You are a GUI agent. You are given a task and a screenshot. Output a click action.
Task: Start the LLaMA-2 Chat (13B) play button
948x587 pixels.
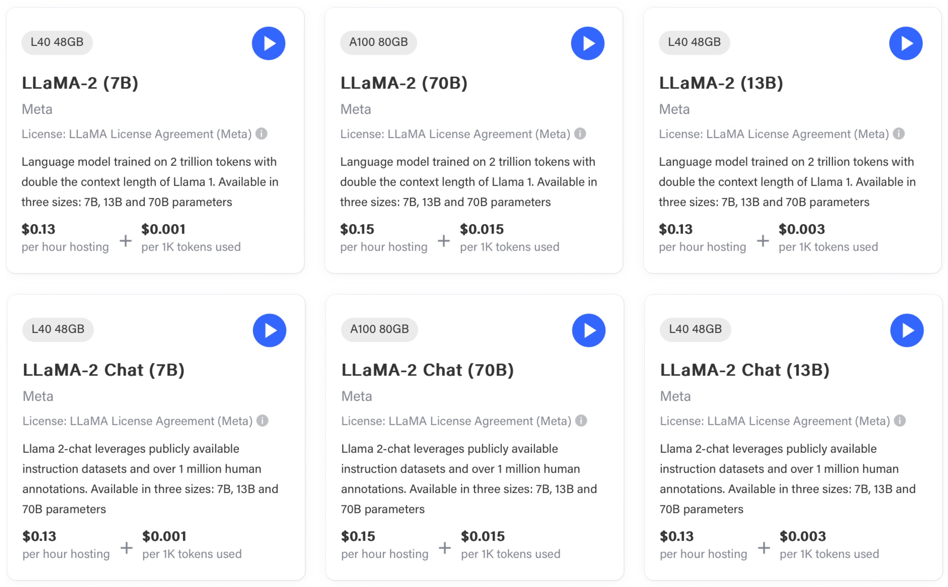tap(907, 330)
